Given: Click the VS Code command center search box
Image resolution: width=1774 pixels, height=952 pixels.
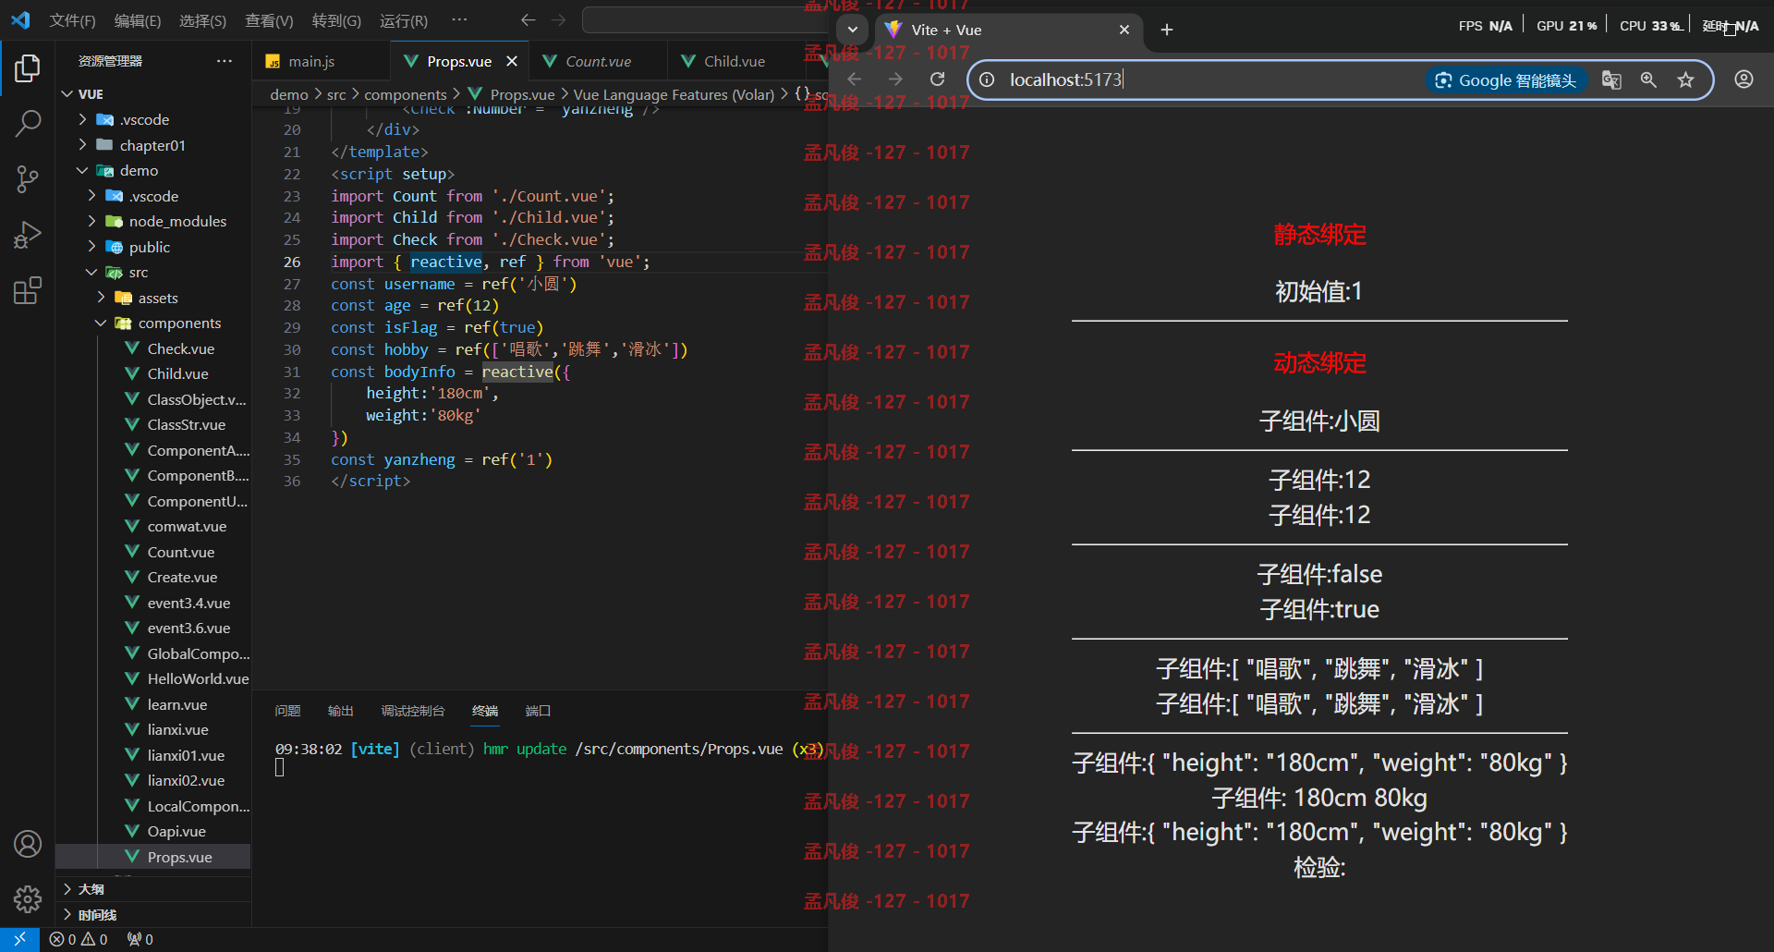Looking at the screenshot, I should [x=705, y=19].
